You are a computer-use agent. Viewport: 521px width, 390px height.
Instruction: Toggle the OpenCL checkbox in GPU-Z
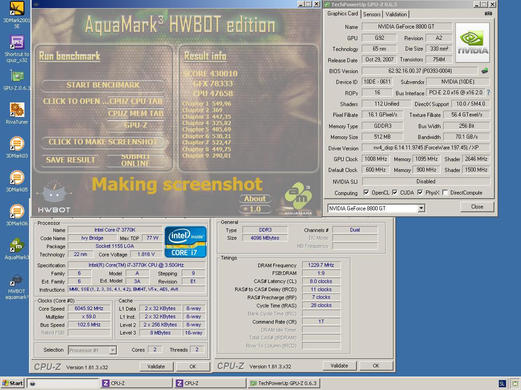coord(366,192)
